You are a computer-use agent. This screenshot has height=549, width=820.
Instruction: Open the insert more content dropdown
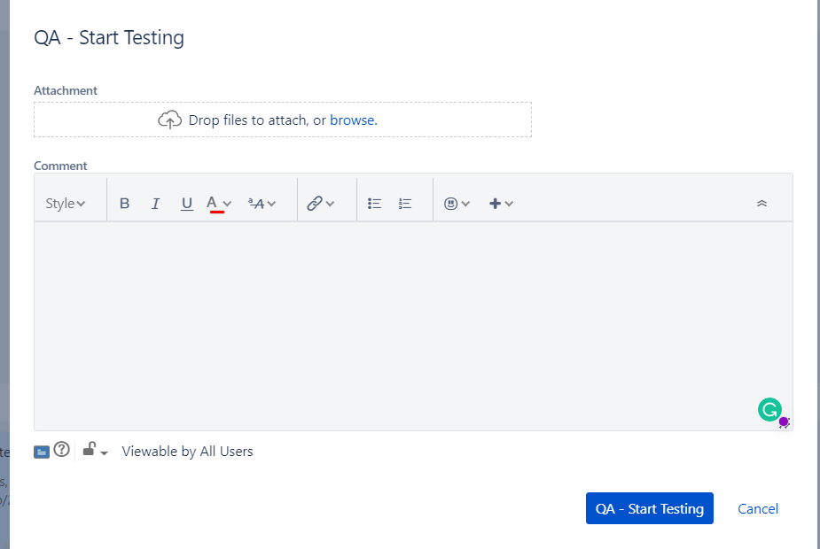500,203
